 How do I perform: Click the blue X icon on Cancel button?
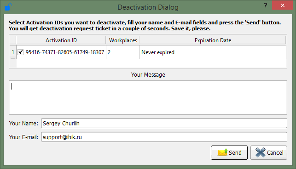[x=260, y=152]
